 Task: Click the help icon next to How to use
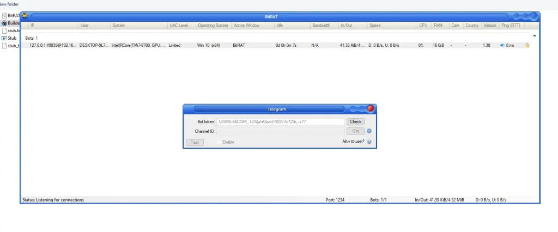[369, 142]
